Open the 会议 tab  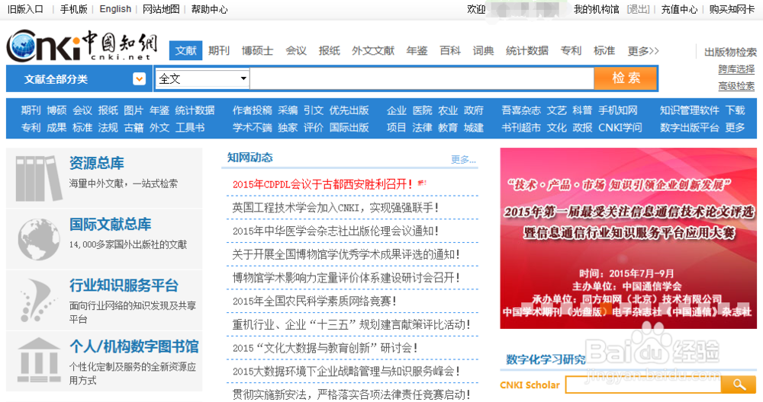pyautogui.click(x=296, y=50)
